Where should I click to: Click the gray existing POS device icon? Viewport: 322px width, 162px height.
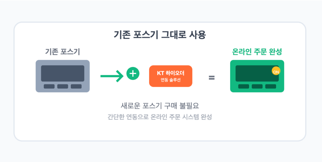coord(63,76)
